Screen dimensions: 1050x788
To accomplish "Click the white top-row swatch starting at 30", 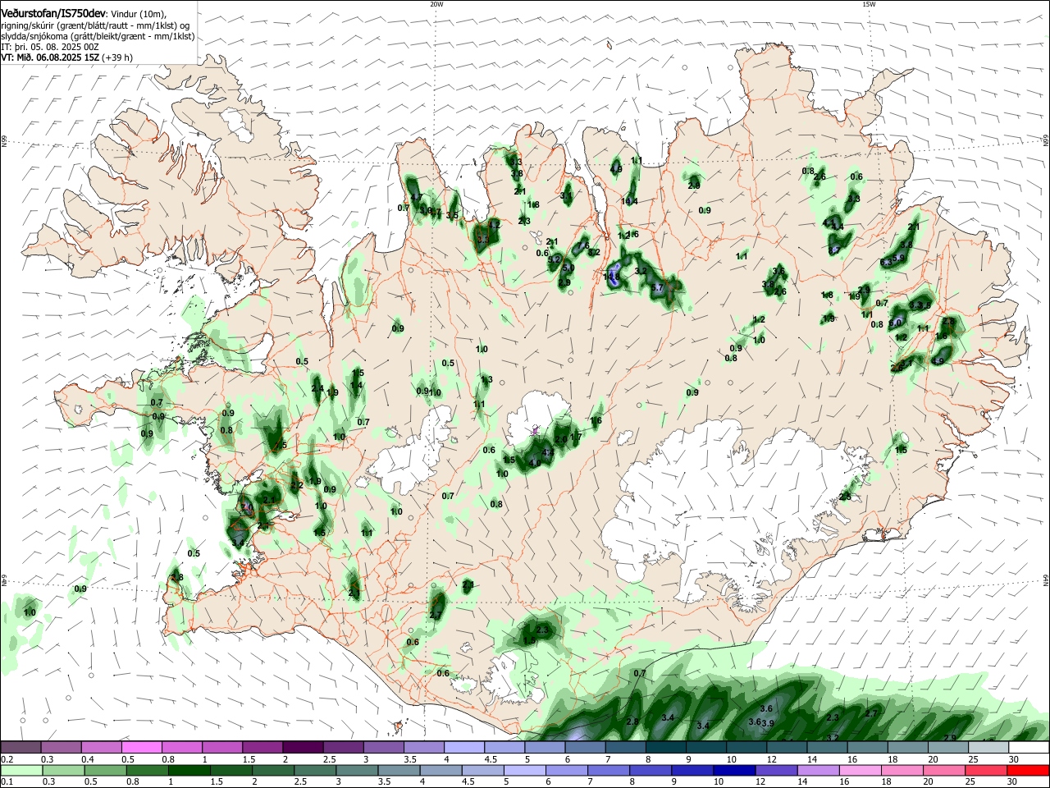I will tap(1029, 748).
